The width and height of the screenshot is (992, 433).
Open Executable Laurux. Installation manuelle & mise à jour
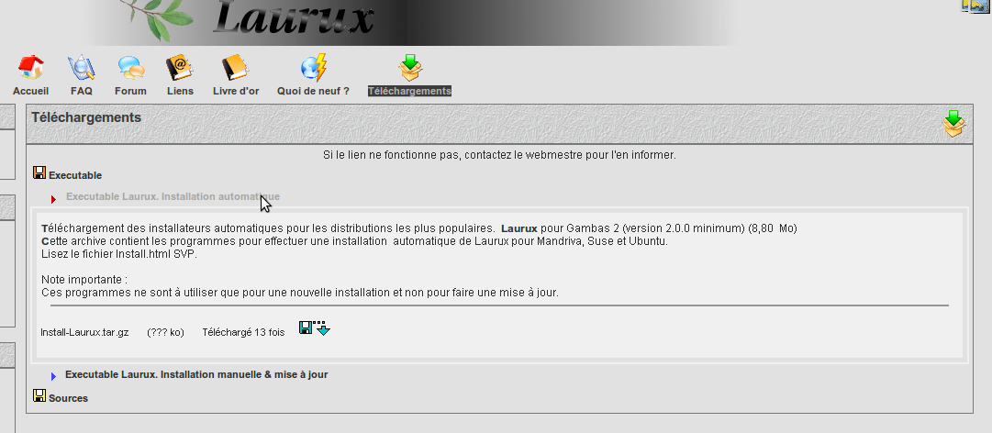pyautogui.click(x=196, y=374)
